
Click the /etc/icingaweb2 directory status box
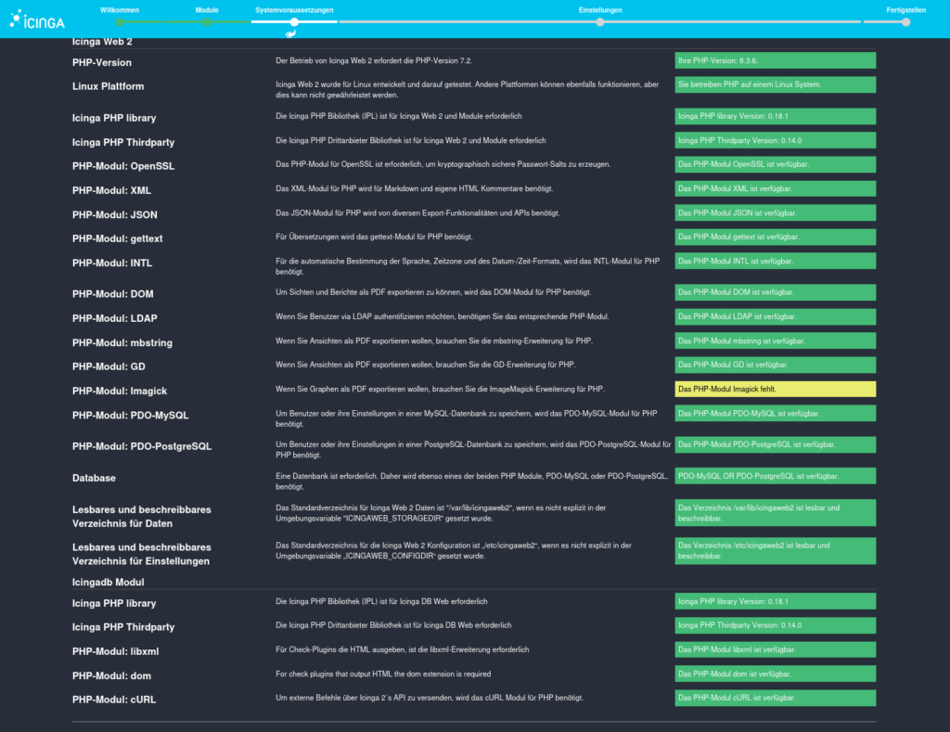tap(775, 550)
